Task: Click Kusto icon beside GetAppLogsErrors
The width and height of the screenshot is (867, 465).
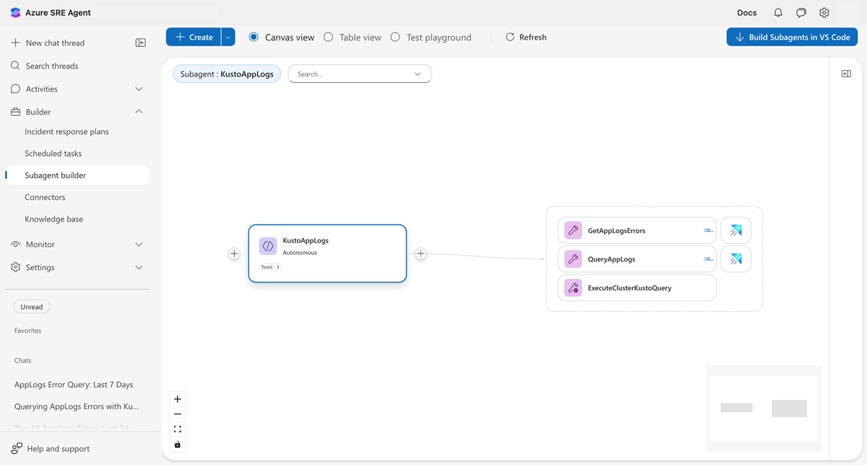Action: pos(736,231)
